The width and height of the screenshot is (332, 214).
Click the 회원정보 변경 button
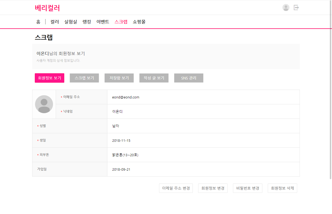[x=213, y=188]
